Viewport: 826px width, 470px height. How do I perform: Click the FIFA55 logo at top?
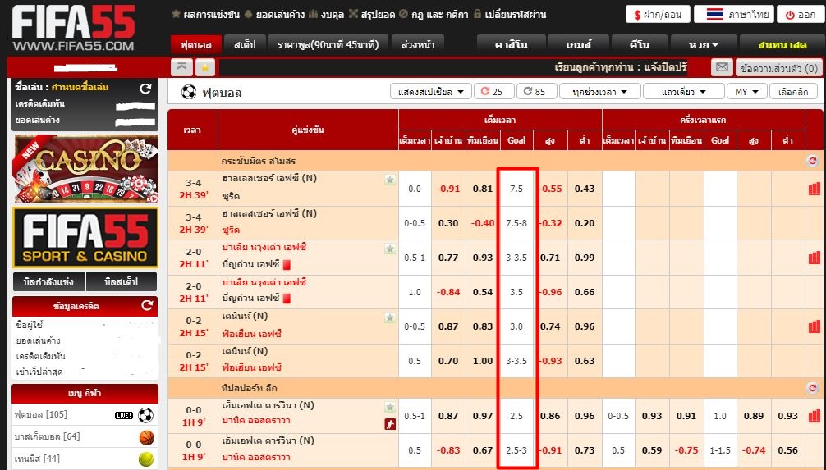pos(73,27)
